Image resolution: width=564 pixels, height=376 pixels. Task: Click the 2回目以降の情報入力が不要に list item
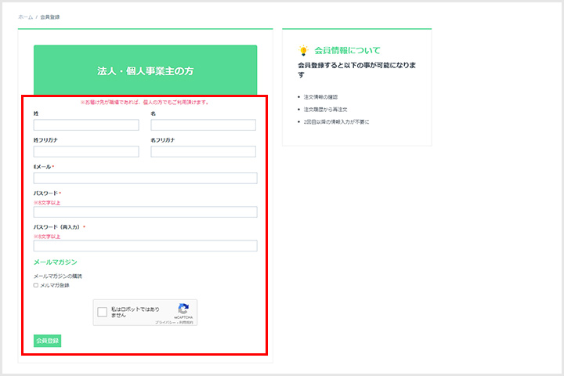pos(336,122)
